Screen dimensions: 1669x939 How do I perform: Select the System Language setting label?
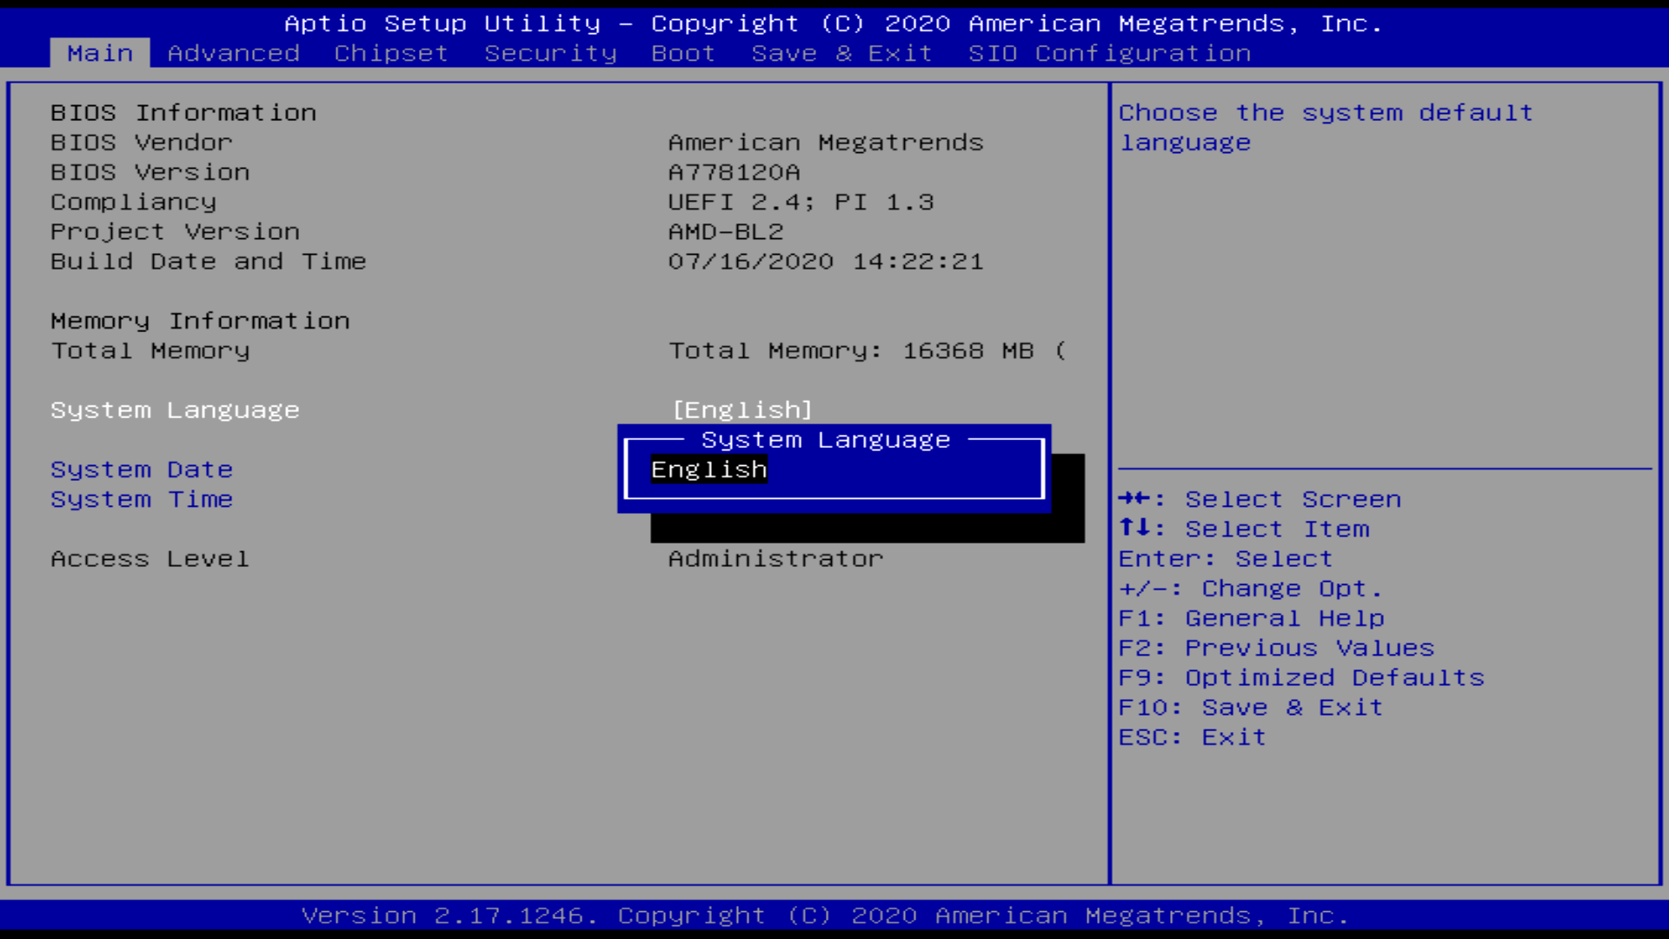(x=175, y=410)
